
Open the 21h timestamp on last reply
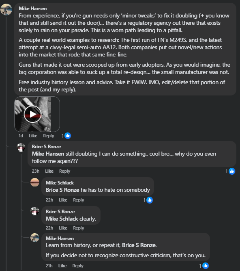pos(49,266)
